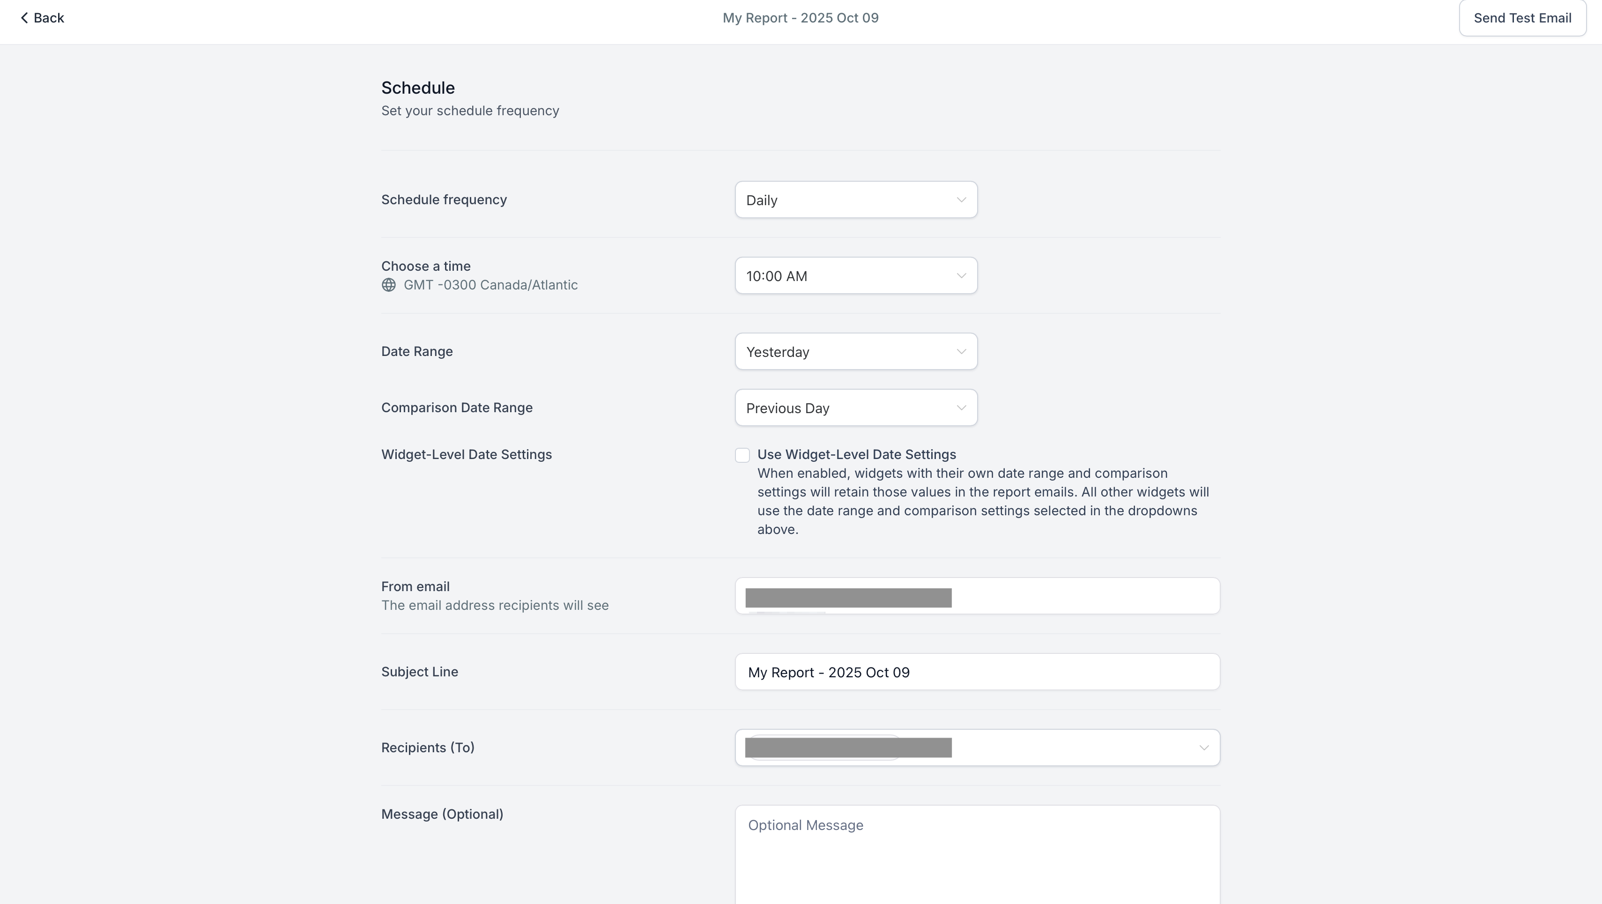Click the Recipients chevron arrow

click(1203, 748)
